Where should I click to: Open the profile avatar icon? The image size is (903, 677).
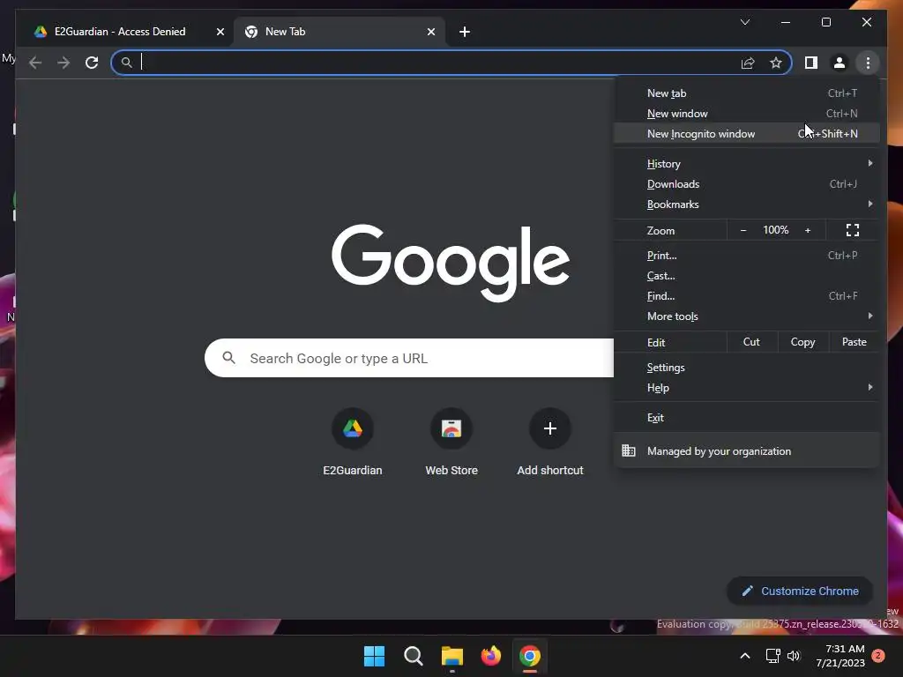click(840, 63)
